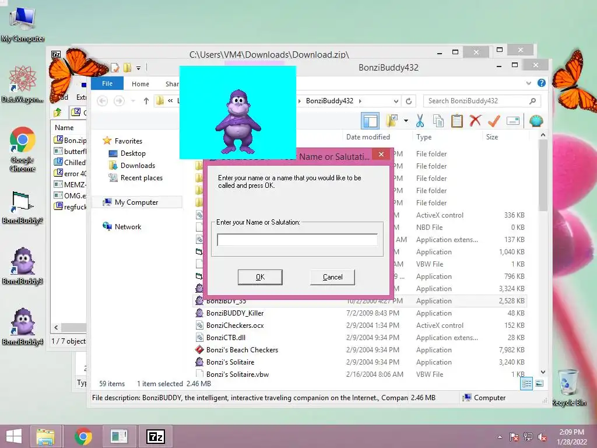Click the Forward navigation arrow
This screenshot has width=597, height=448.
pyautogui.click(x=119, y=101)
